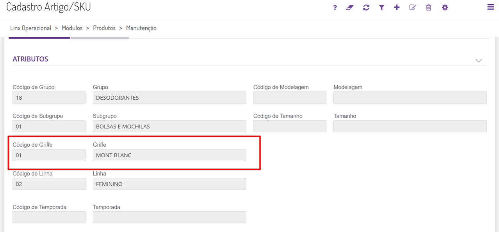Image resolution: width=499 pixels, height=232 pixels.
Task: Go to Linx Operacional breadcrumb
Action: coord(30,28)
